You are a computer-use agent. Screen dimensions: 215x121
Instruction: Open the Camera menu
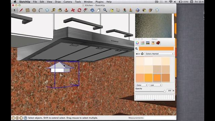68,2
